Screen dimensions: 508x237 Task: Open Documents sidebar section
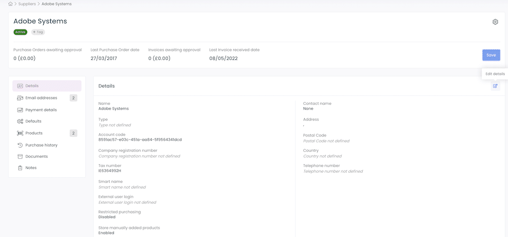[x=47, y=157]
